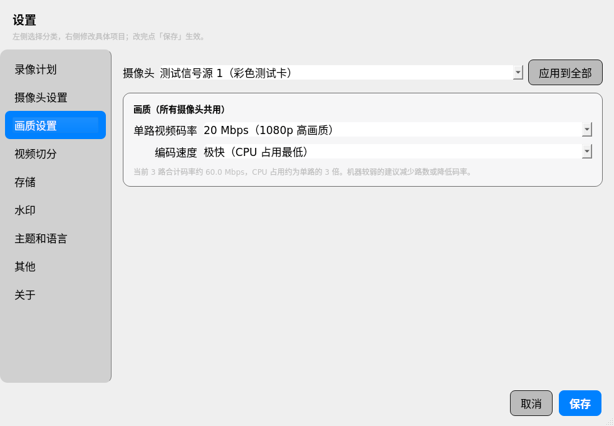Screen dimensions: 614x426
Task: Click 保存 to save settings
Action: pos(580,403)
